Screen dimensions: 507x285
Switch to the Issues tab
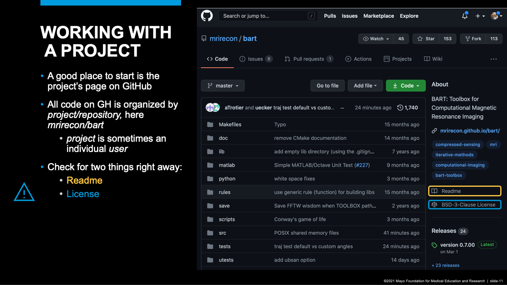coord(255,59)
